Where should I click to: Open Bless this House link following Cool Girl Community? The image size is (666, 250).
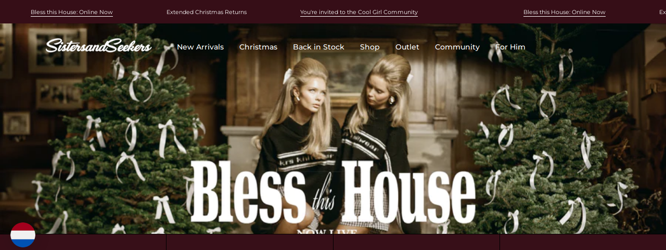[565, 12]
